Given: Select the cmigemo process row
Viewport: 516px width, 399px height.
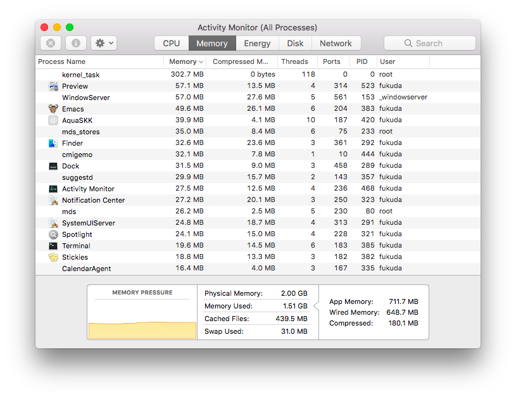Looking at the screenshot, I should tap(258, 155).
